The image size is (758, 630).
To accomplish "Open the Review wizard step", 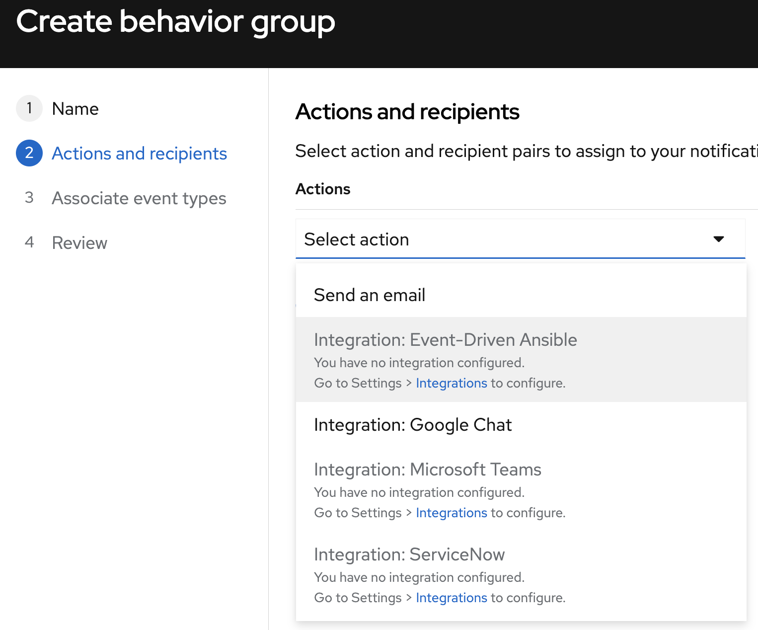I will (79, 243).
